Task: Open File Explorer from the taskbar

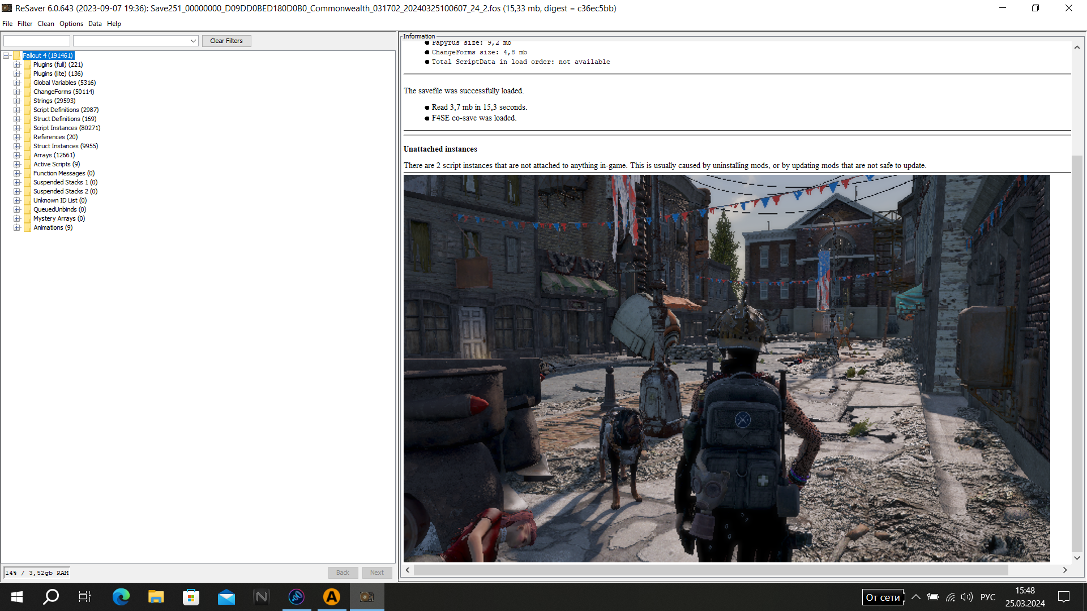Action: pyautogui.click(x=156, y=597)
